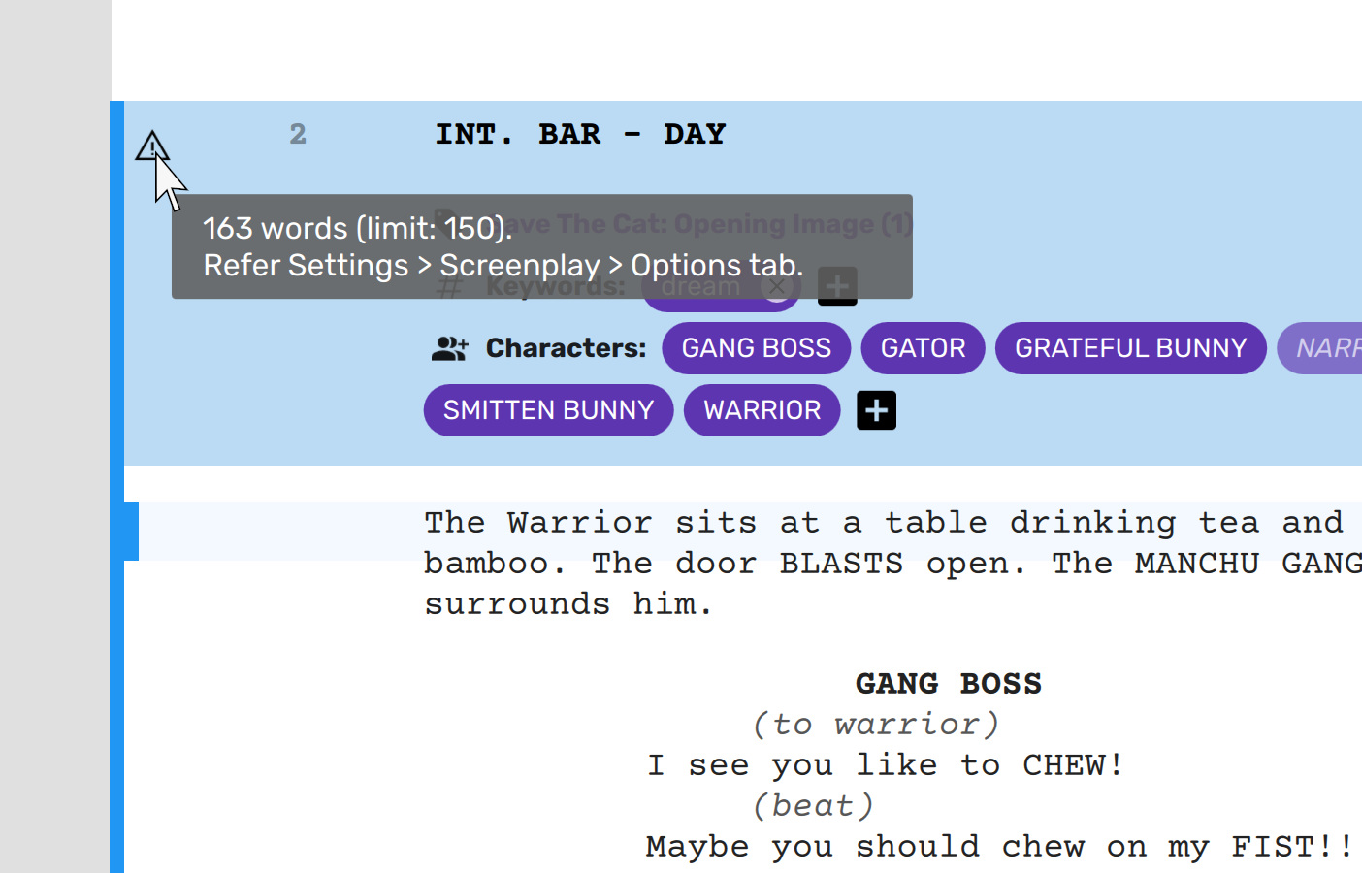Select the "(beat)" parenthetical line
1362x873 pixels.
[x=813, y=806]
